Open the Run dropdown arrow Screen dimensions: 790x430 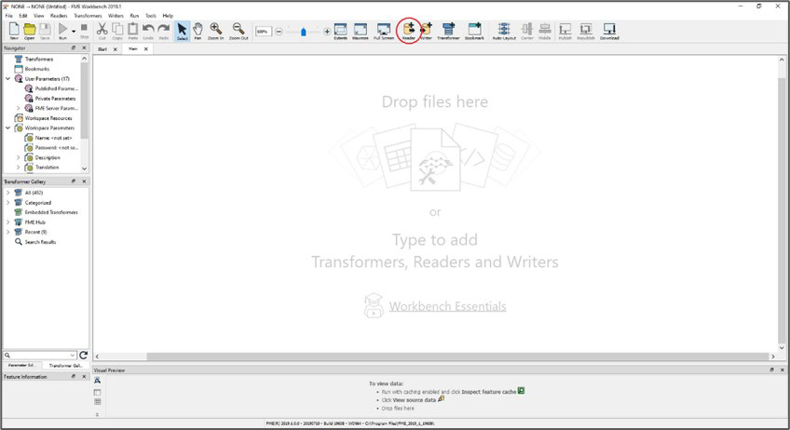(74, 32)
